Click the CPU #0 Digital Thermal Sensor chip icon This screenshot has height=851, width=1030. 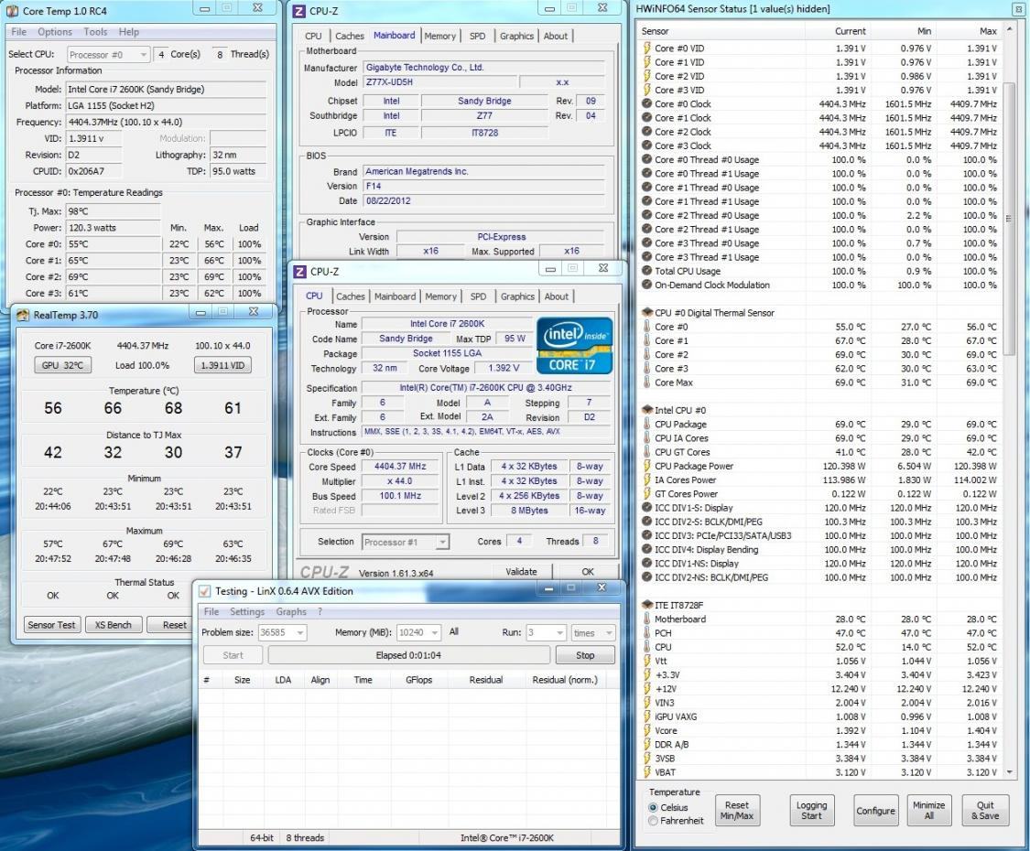[x=646, y=313]
